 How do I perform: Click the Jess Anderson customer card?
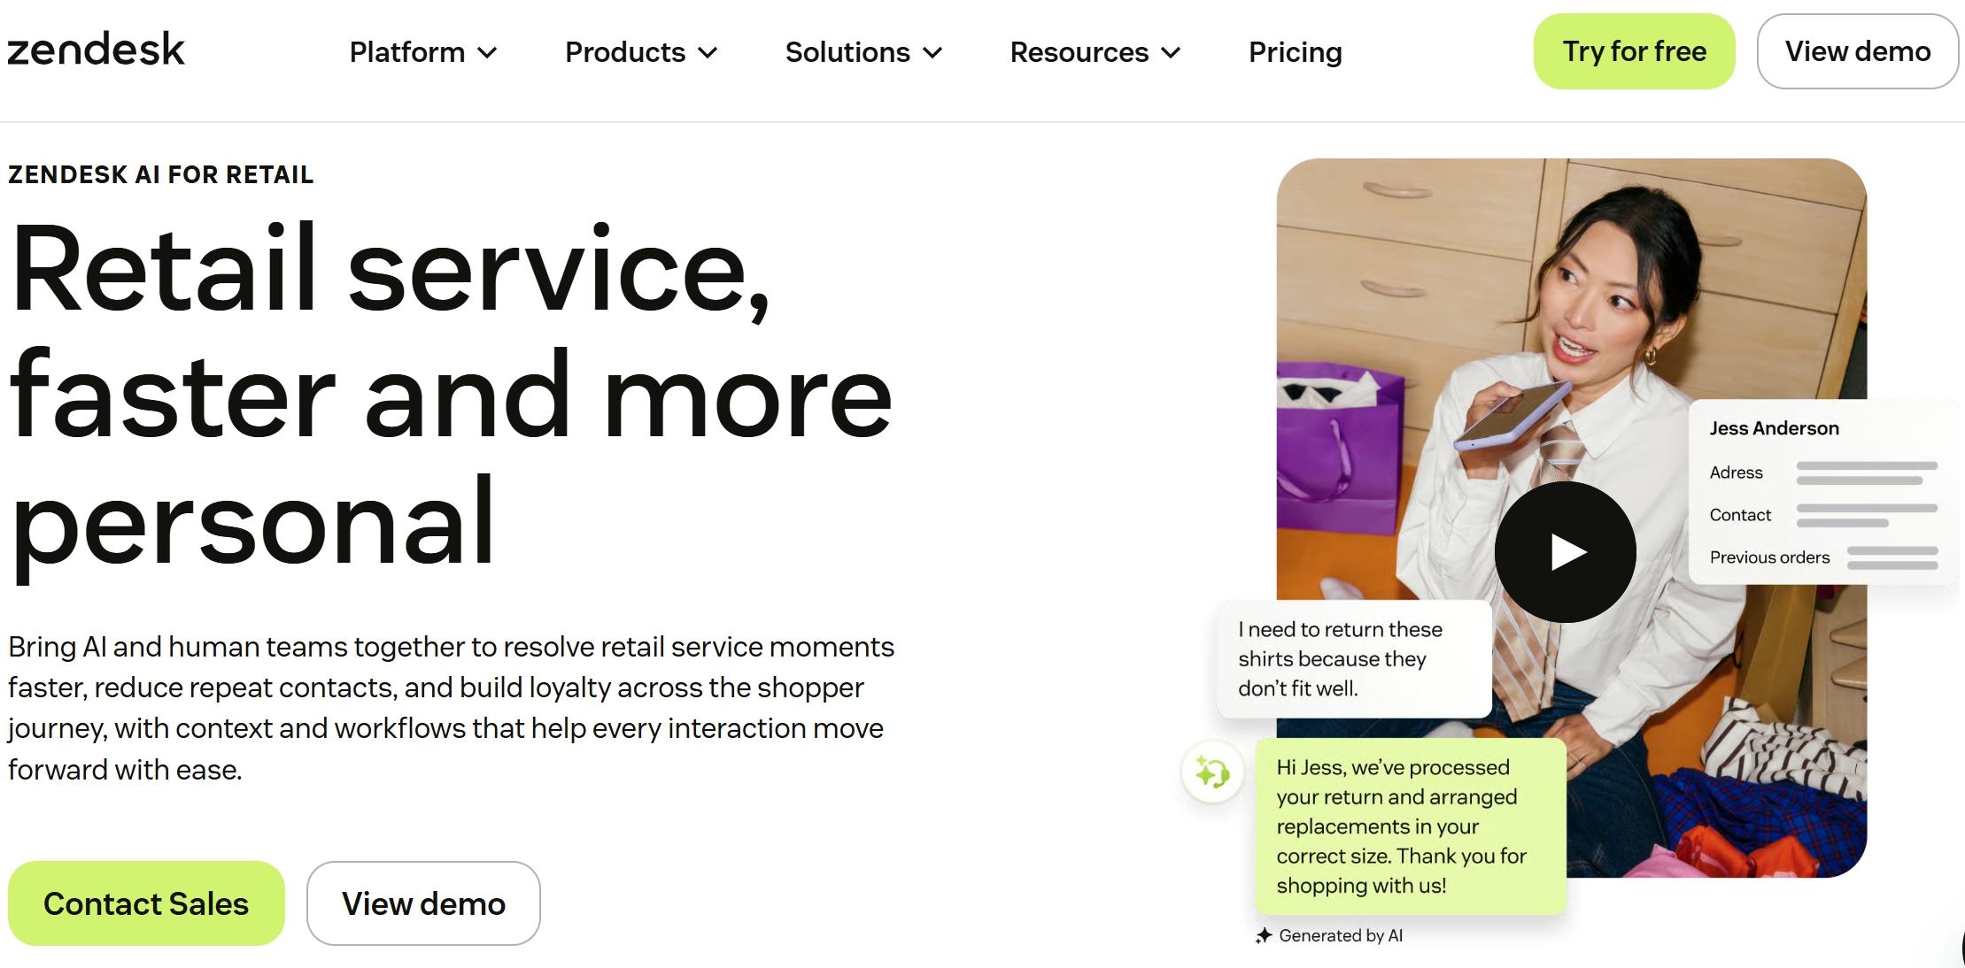(1824, 492)
